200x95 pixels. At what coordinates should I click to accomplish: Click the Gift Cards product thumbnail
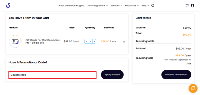click(x=15, y=41)
